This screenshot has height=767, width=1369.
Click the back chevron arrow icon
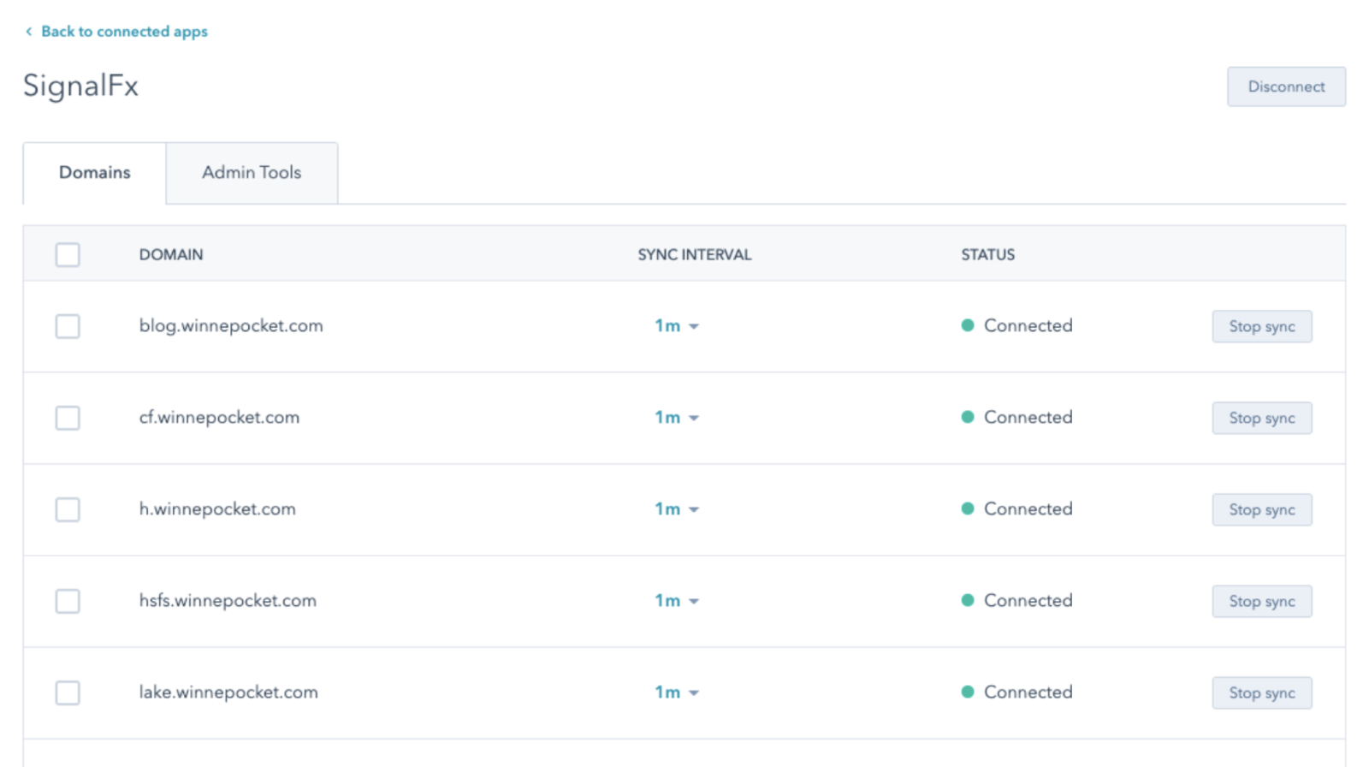coord(28,32)
